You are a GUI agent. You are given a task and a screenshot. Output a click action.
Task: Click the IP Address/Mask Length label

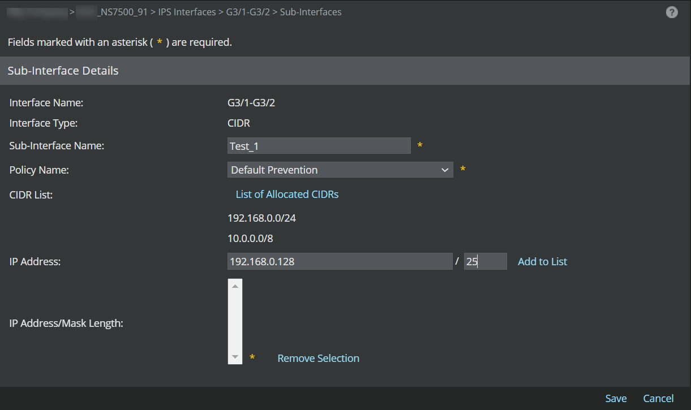66,323
